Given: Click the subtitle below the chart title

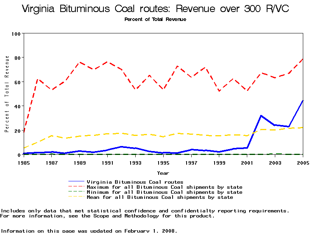Looking at the screenshot, I should 155,19.
